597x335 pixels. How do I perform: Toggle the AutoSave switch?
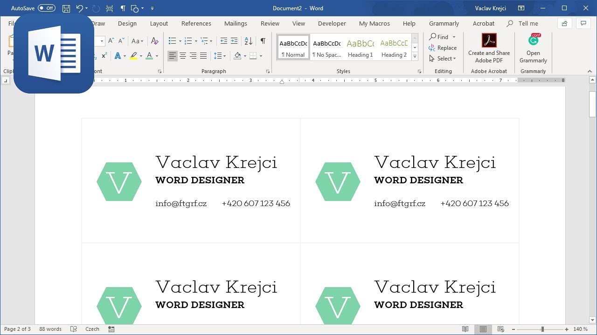[x=46, y=8]
